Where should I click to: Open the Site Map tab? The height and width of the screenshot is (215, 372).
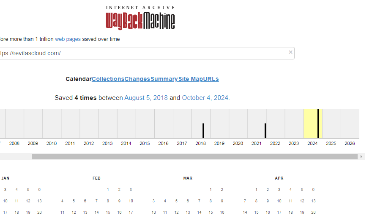[191, 79]
